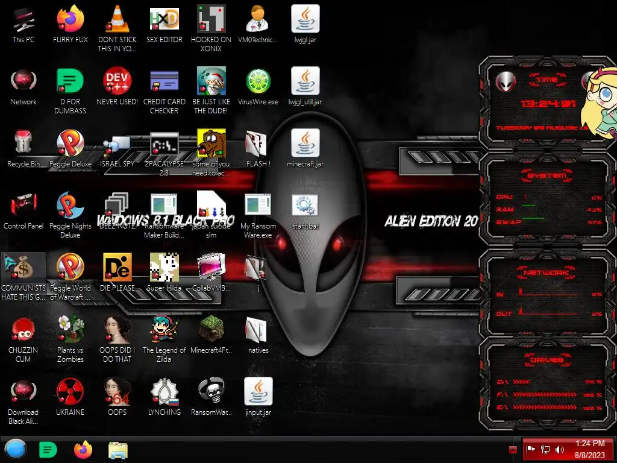This screenshot has width=617, height=463.
Task: Click the RAM usage bar in SYSTEM gadget
Action: click(528, 206)
